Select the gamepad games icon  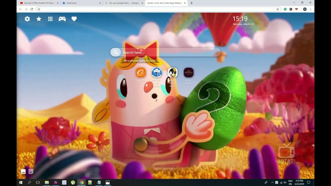point(62,19)
